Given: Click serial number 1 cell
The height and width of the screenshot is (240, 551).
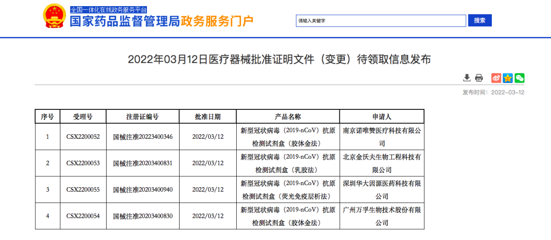Looking at the screenshot, I should pyautogui.click(x=47, y=137).
